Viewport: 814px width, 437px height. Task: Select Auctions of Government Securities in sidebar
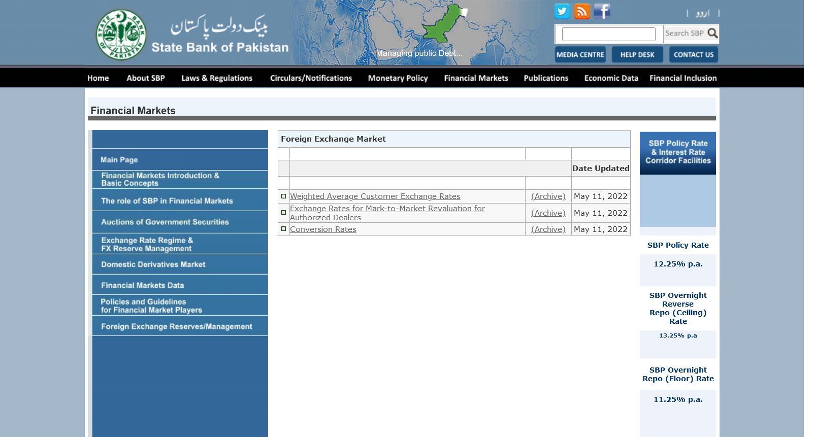point(165,222)
